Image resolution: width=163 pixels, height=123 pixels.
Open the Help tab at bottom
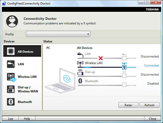(27, 118)
